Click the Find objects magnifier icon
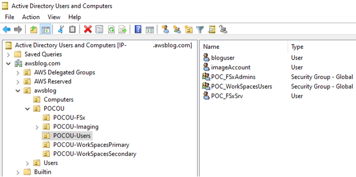 (x=211, y=30)
